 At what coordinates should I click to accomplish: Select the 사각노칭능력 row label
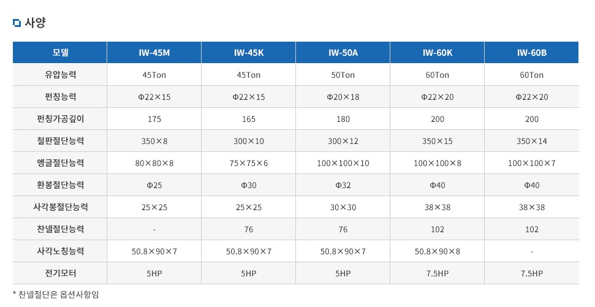(x=60, y=251)
